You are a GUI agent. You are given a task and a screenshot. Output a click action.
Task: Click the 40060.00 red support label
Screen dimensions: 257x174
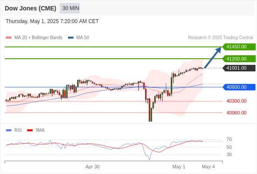tap(237, 113)
